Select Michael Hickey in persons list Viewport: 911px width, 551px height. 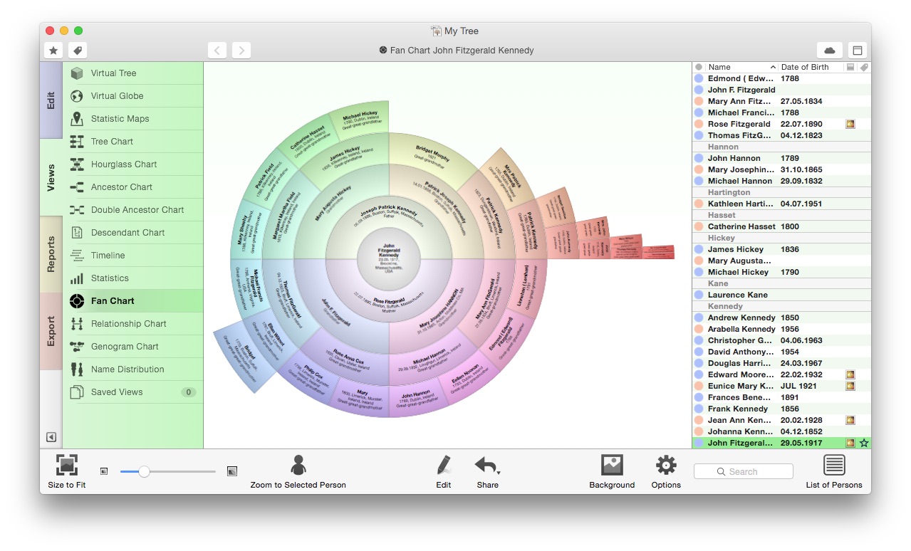coord(781,272)
